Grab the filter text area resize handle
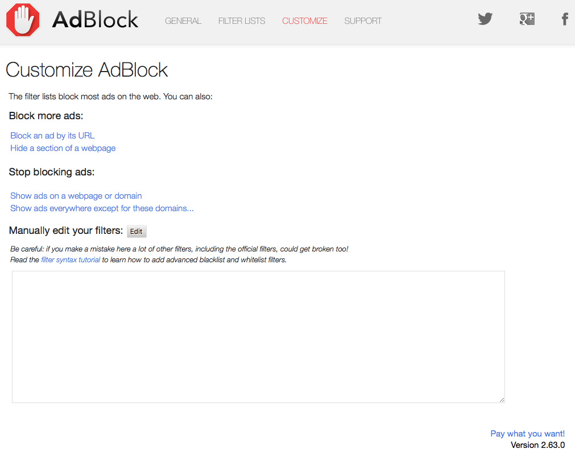The width and height of the screenshot is (575, 453). 502,400
